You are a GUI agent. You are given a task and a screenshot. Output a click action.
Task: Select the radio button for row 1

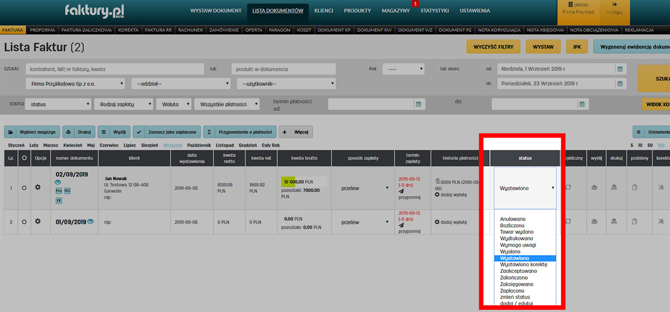(x=23, y=188)
